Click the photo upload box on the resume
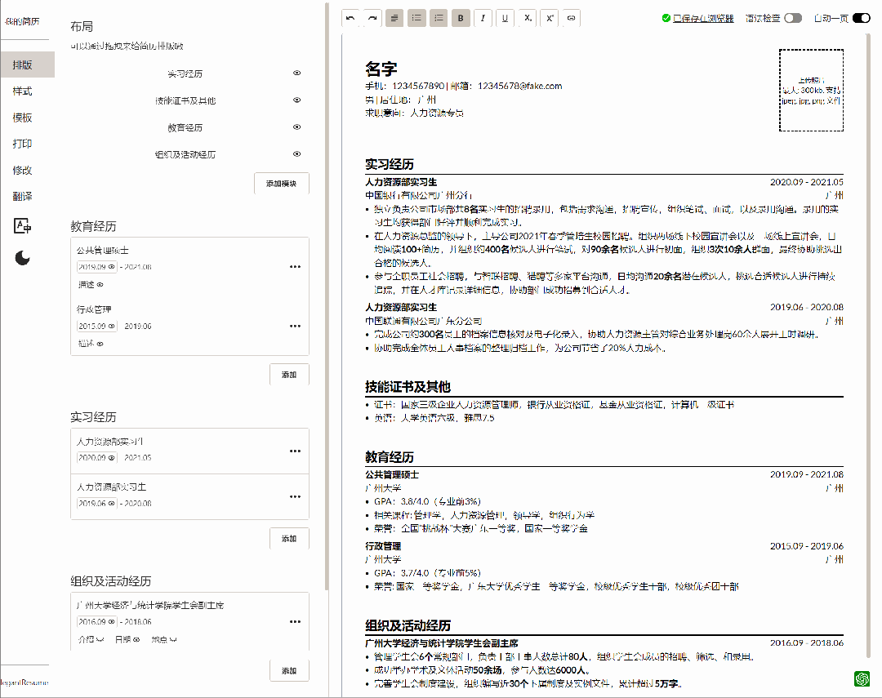The image size is (882, 698). tap(811, 90)
